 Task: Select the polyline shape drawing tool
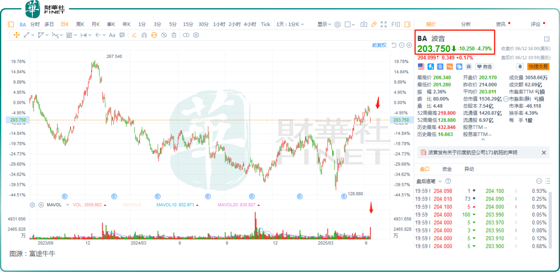41,35
